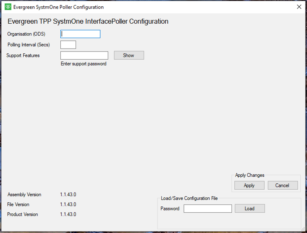This screenshot has width=307, height=233.
Task: Click the "Assembly Version" label
Action: (24, 194)
